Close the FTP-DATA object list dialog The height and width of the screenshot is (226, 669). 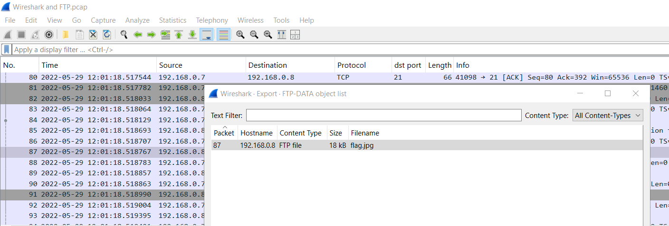[636, 93]
